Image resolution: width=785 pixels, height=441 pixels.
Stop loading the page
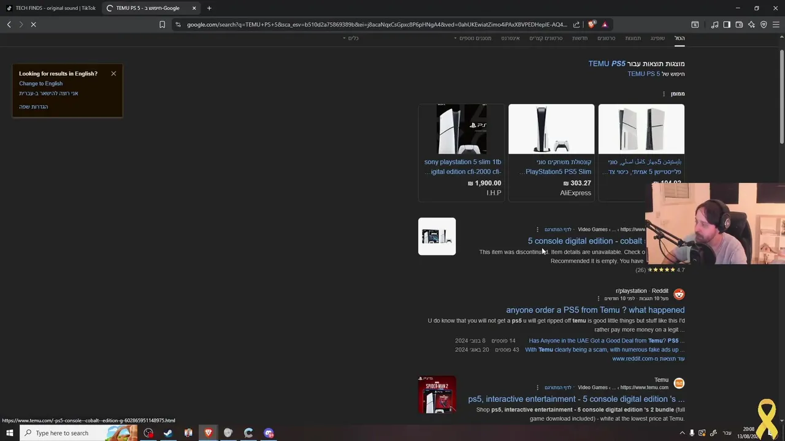[33, 24]
